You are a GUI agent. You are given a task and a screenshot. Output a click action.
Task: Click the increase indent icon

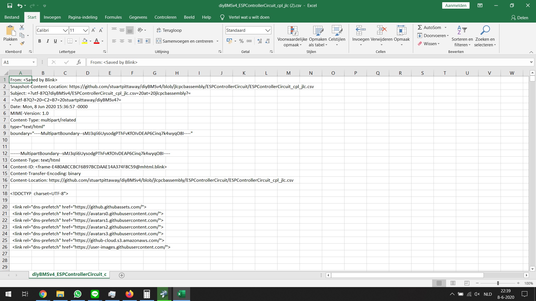tap(148, 41)
